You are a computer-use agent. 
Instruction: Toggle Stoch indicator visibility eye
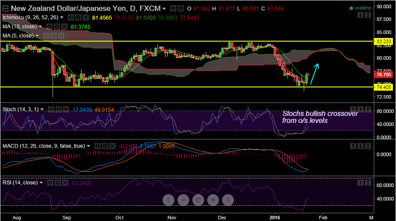(51, 109)
